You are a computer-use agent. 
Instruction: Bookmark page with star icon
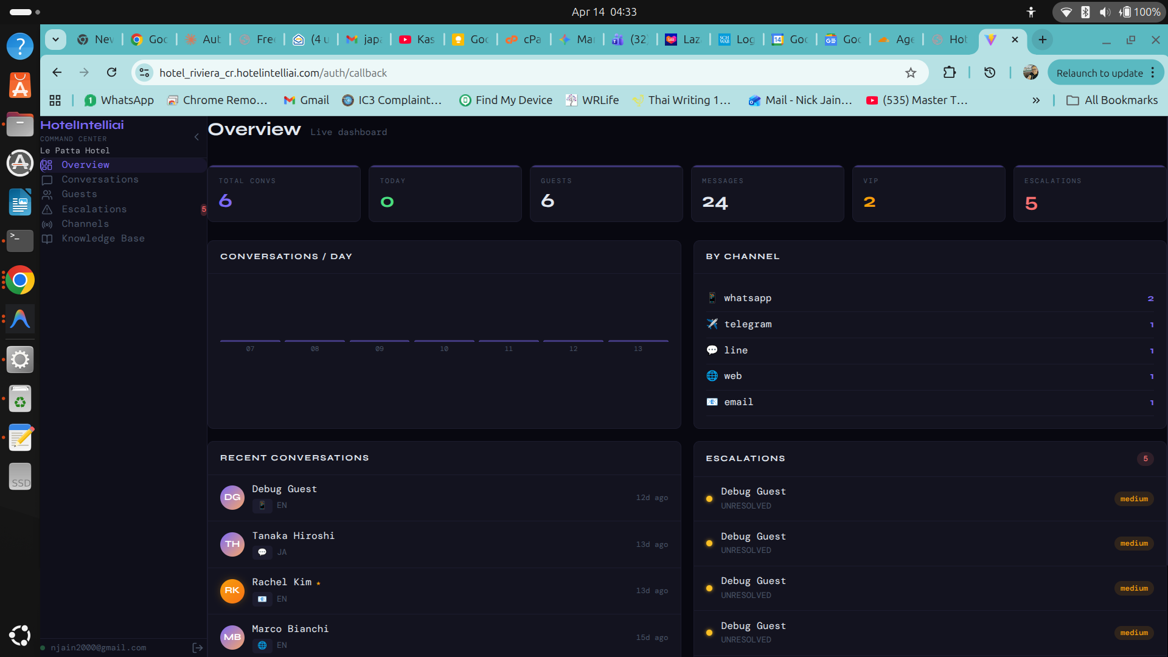point(911,73)
